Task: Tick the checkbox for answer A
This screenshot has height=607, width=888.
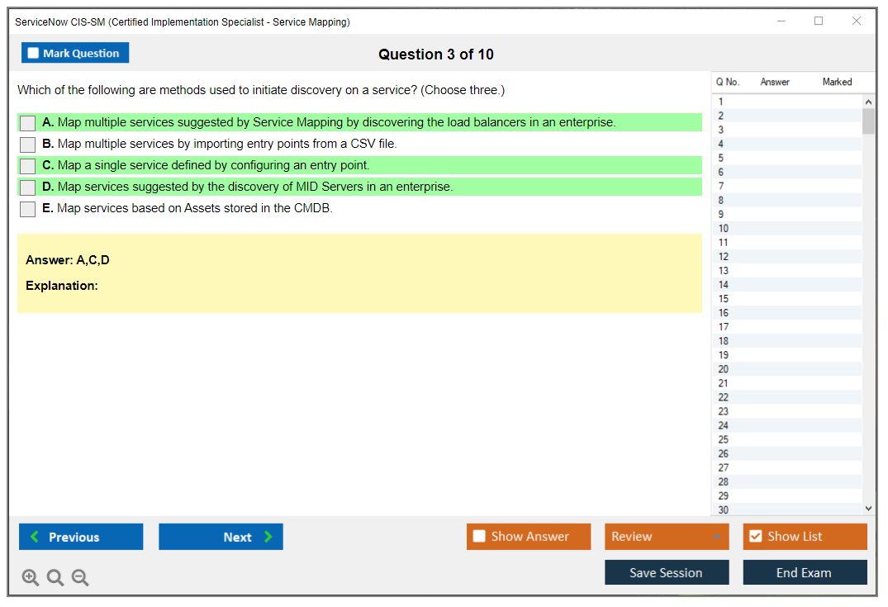Action: click(28, 123)
